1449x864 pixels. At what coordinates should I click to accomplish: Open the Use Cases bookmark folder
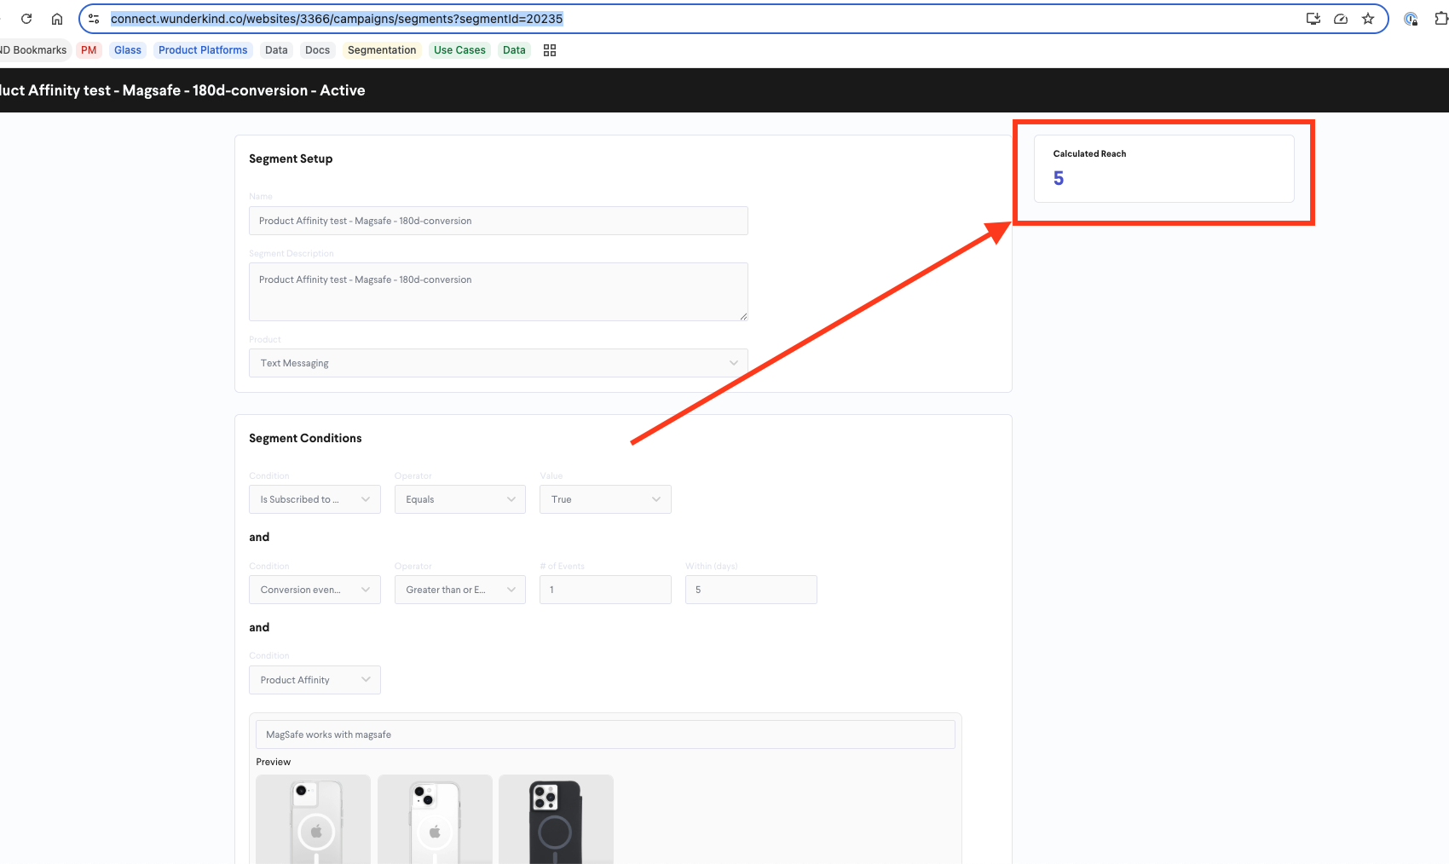coord(459,50)
